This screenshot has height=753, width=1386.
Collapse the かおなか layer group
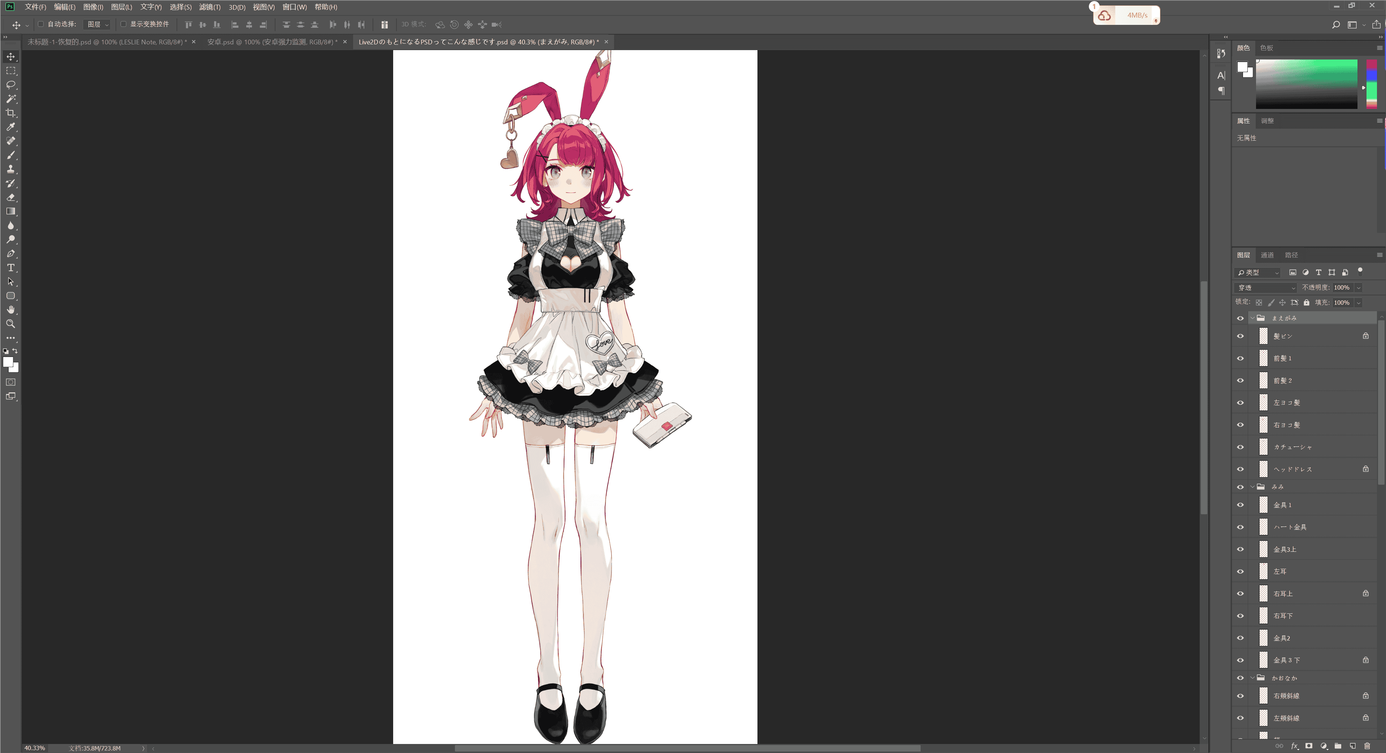pyautogui.click(x=1252, y=678)
